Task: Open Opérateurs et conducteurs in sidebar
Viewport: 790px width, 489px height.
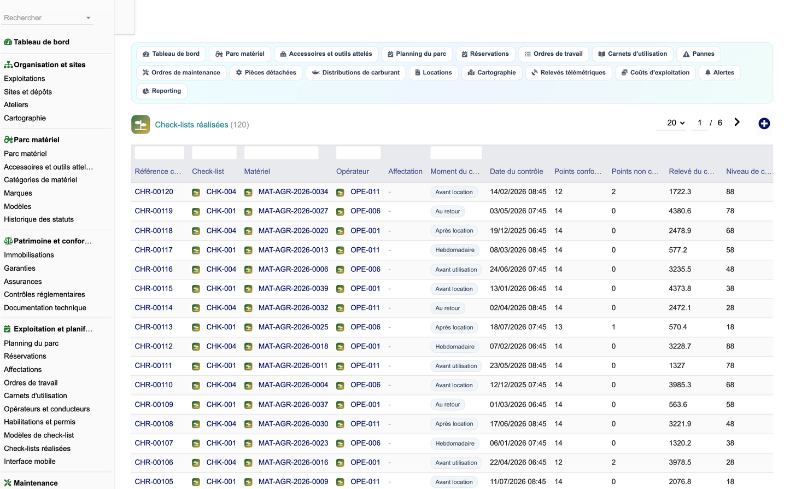Action: pos(46,409)
